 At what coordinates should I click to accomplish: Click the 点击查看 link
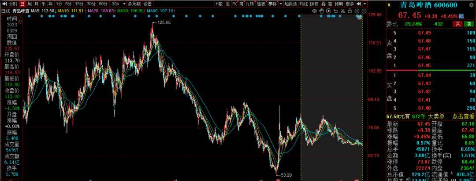tap(463, 116)
